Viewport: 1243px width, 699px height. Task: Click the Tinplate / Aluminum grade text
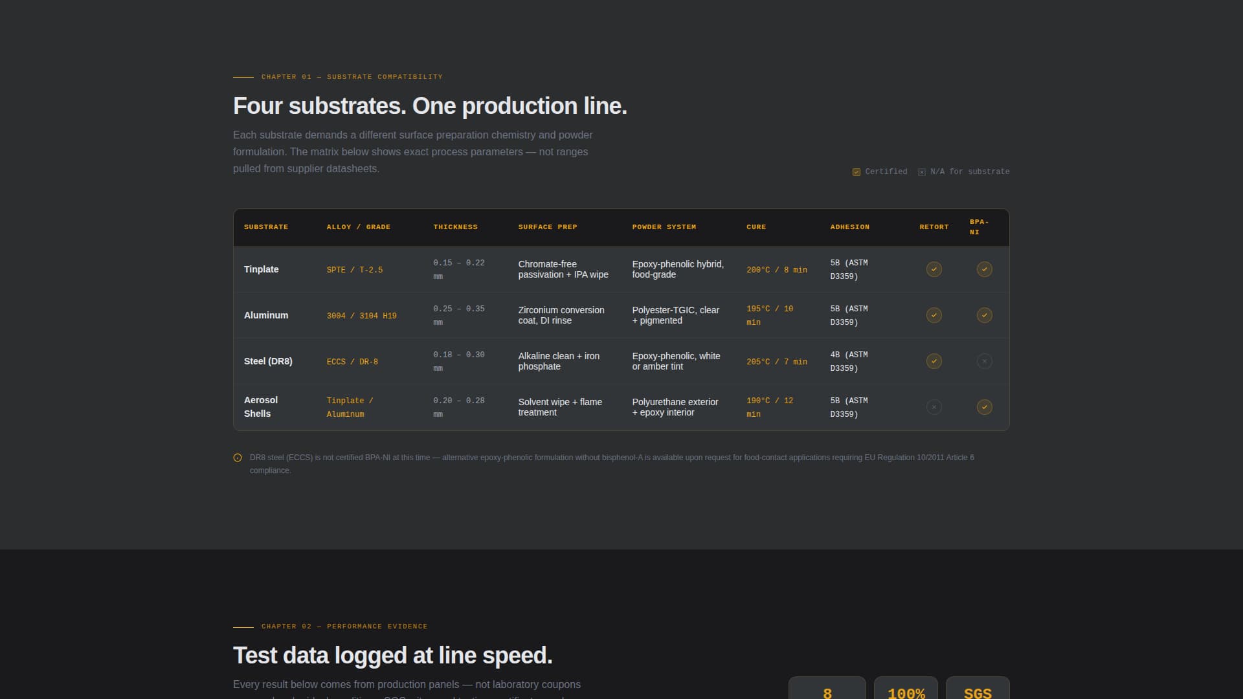(350, 407)
